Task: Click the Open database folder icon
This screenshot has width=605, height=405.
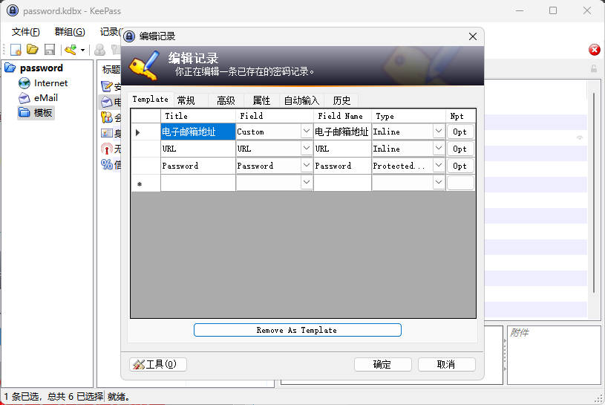Action: point(32,50)
